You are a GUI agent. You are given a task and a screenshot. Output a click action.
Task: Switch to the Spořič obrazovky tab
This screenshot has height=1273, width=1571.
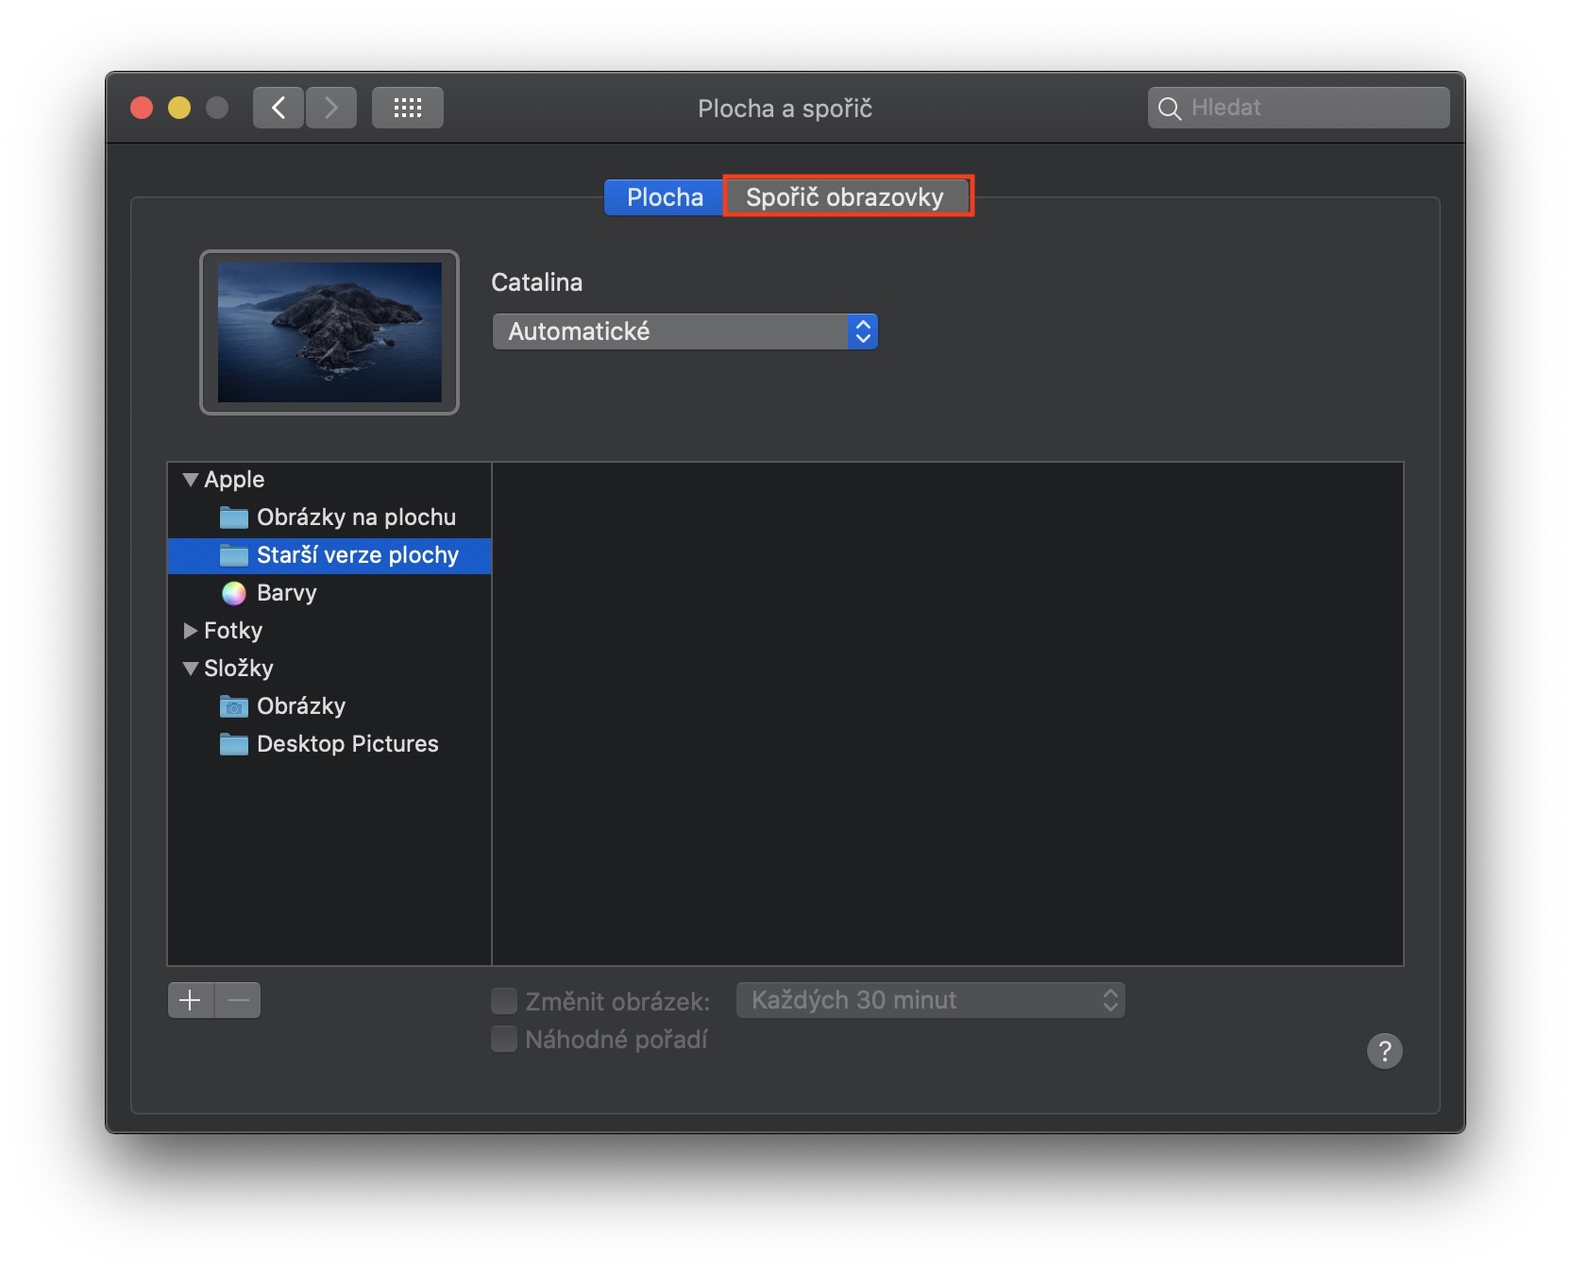[846, 197]
